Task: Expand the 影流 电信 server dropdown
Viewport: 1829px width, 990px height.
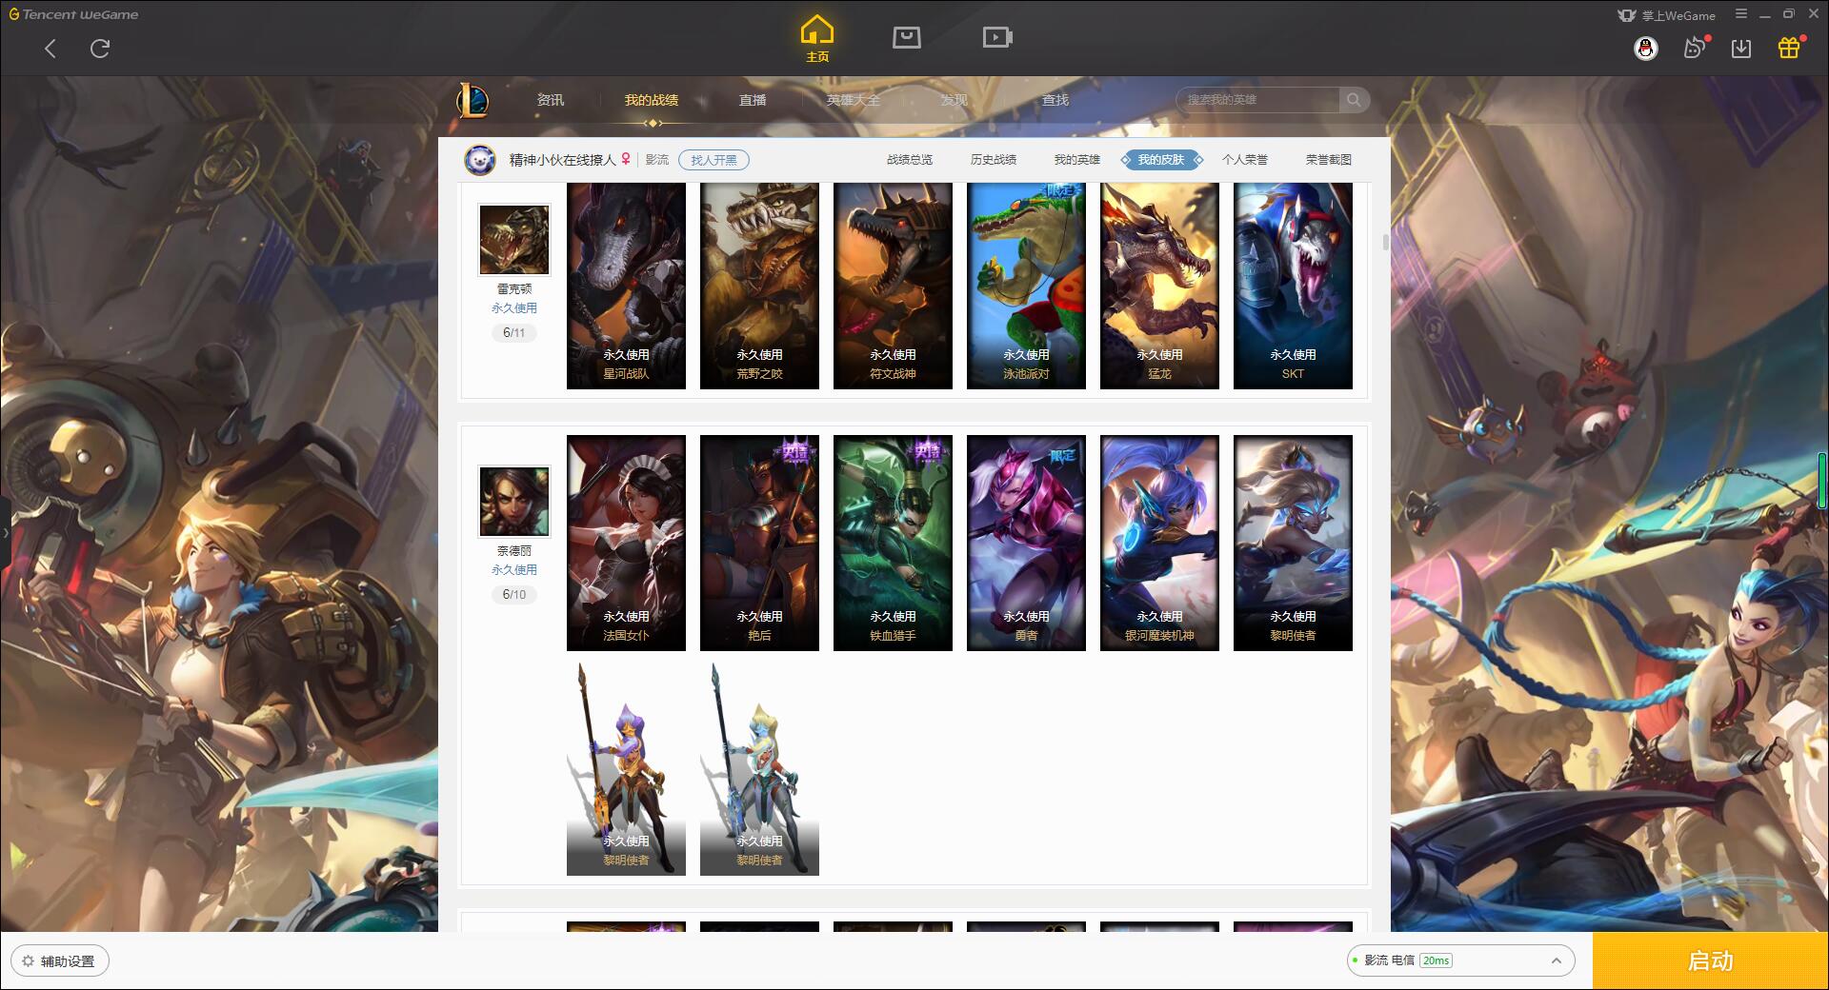Action: pyautogui.click(x=1459, y=960)
